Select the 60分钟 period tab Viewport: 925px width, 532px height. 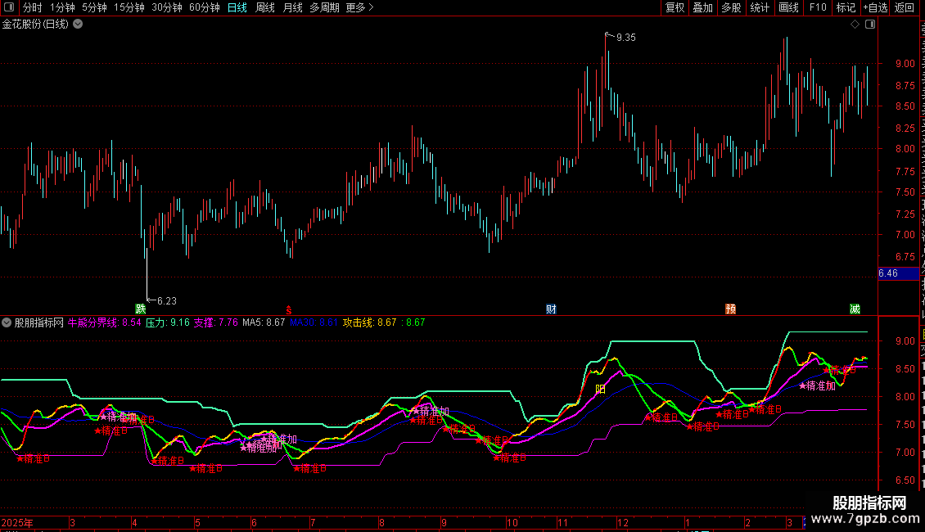tap(204, 7)
